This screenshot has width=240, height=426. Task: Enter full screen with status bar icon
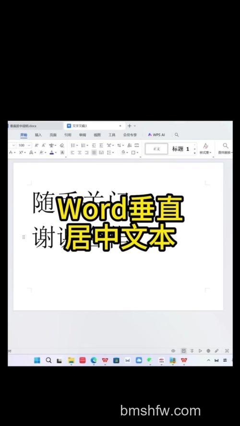pyautogui.click(x=227, y=351)
